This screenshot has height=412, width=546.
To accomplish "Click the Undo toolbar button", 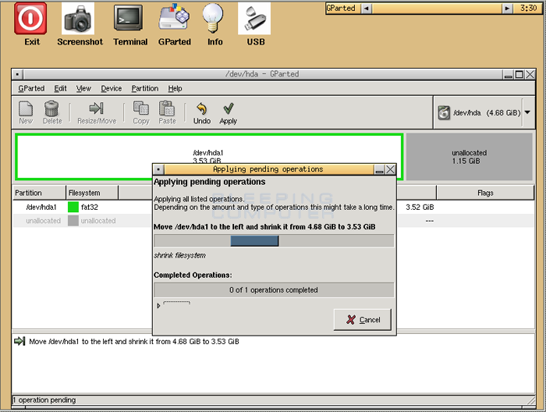I will [x=202, y=112].
